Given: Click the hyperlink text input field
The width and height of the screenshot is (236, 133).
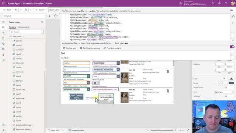Looking at the screenshot, I should 105,89.
